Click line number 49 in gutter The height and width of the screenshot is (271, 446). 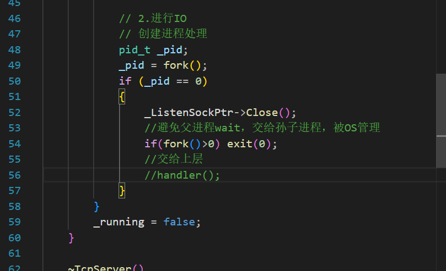14,65
